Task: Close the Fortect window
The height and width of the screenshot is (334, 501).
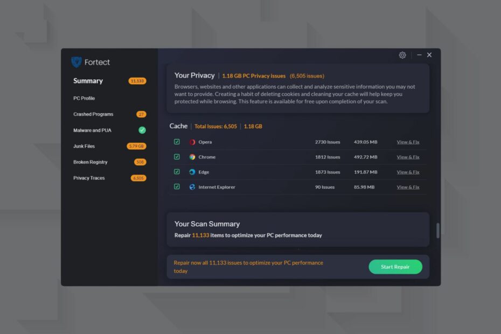Action: point(429,55)
